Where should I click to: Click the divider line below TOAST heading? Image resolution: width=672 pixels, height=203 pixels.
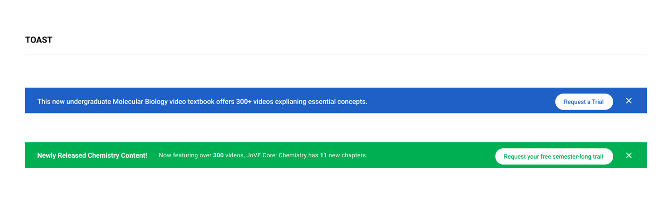336,55
